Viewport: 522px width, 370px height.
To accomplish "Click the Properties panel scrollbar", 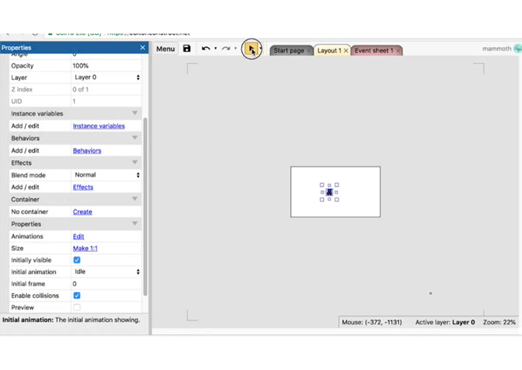I will pos(145,207).
